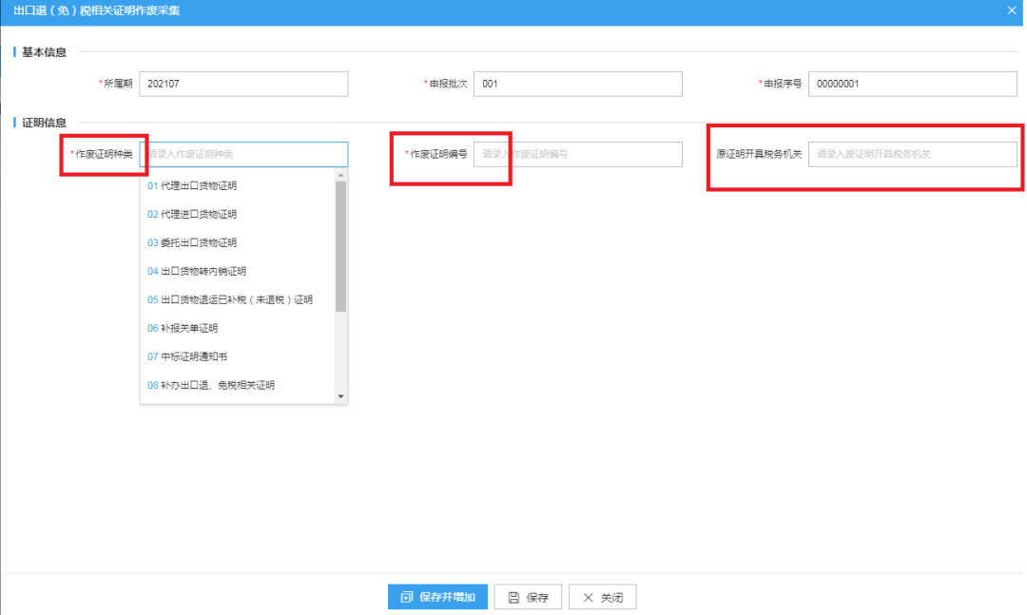Image resolution: width=1027 pixels, height=615 pixels.
Task: Open the 作废证明种类 combo box field
Action: 243,154
